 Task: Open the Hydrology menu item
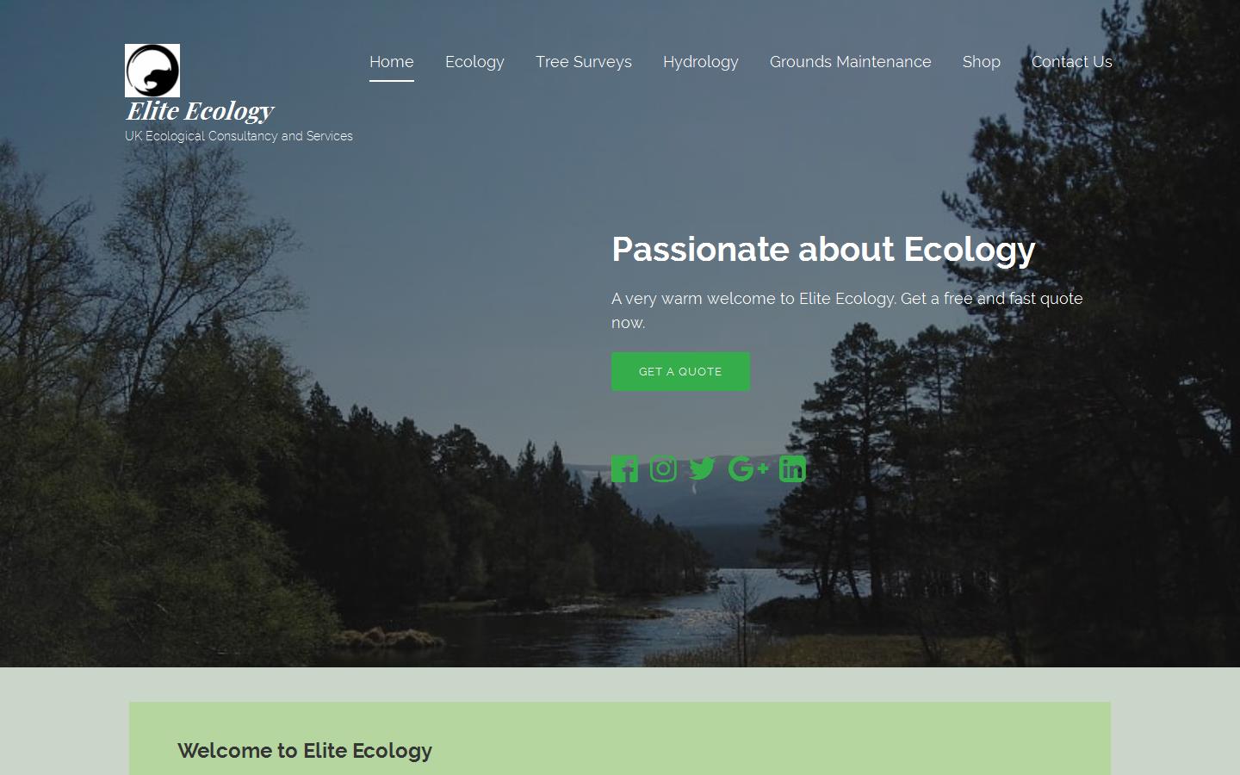pyautogui.click(x=701, y=62)
